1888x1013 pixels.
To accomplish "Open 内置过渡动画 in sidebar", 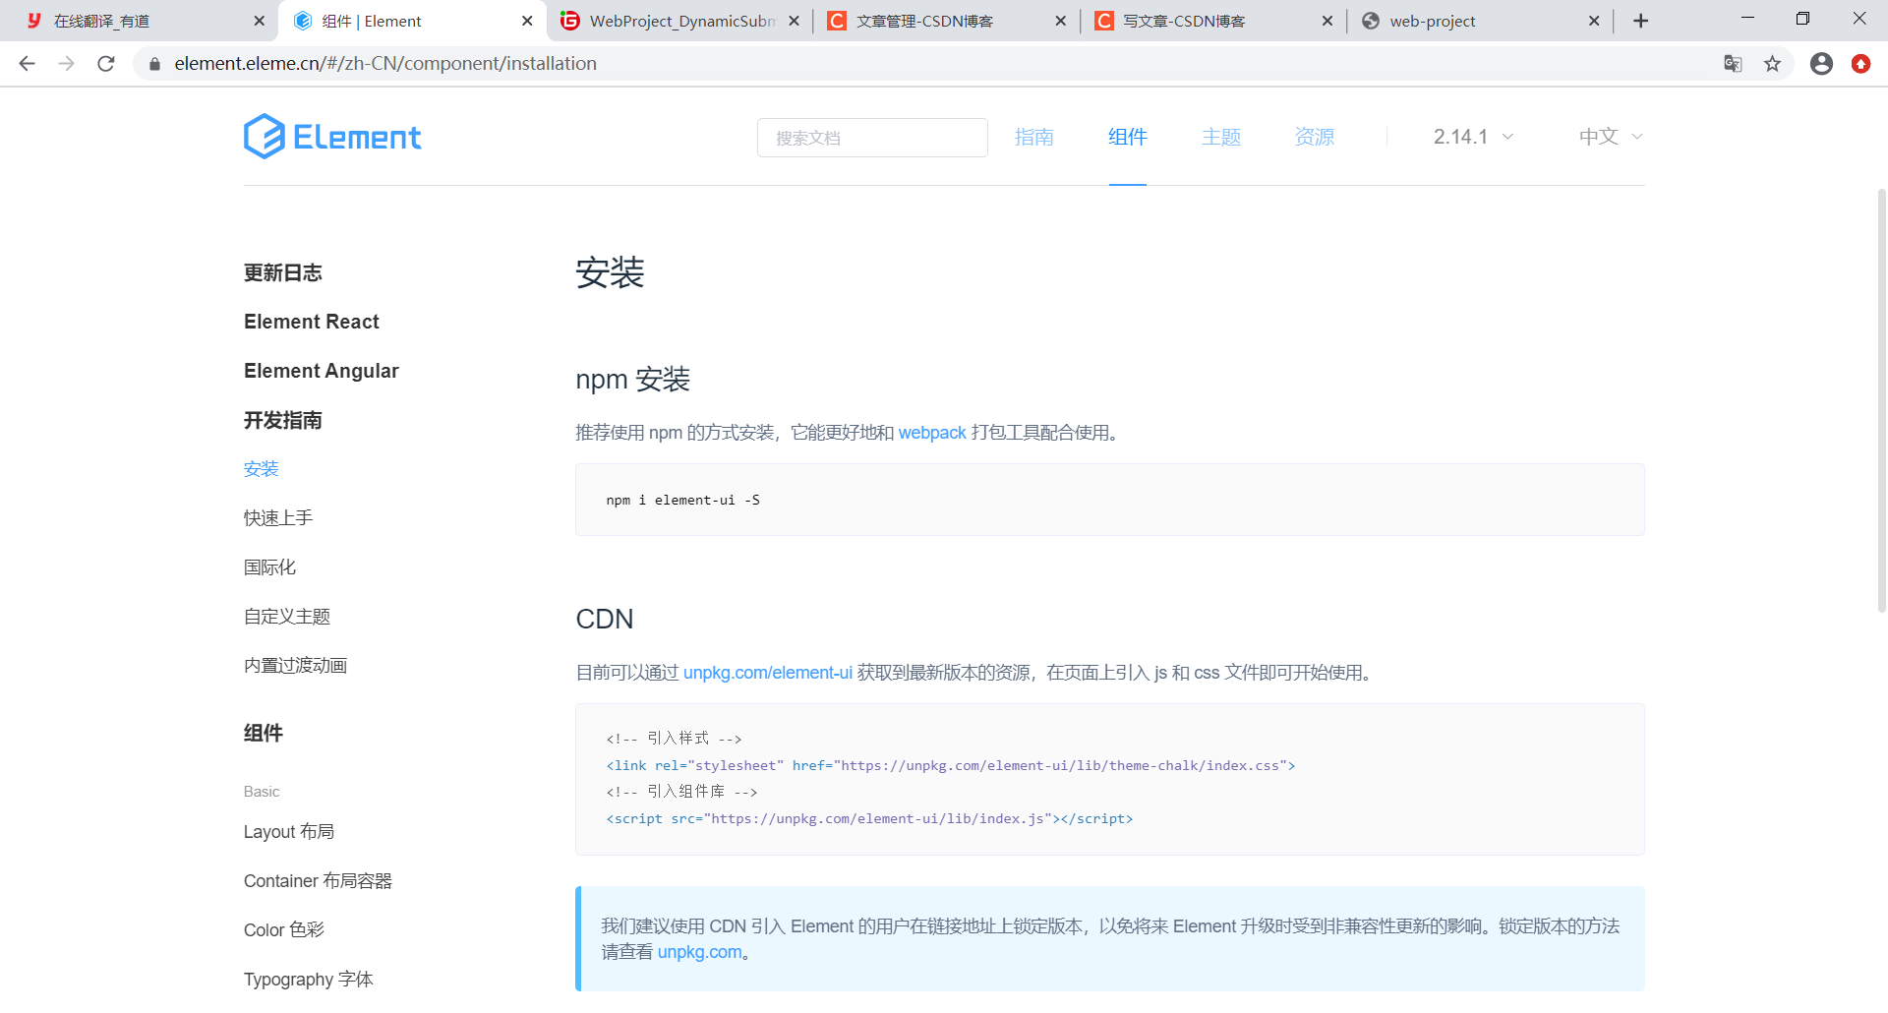I will point(296,666).
